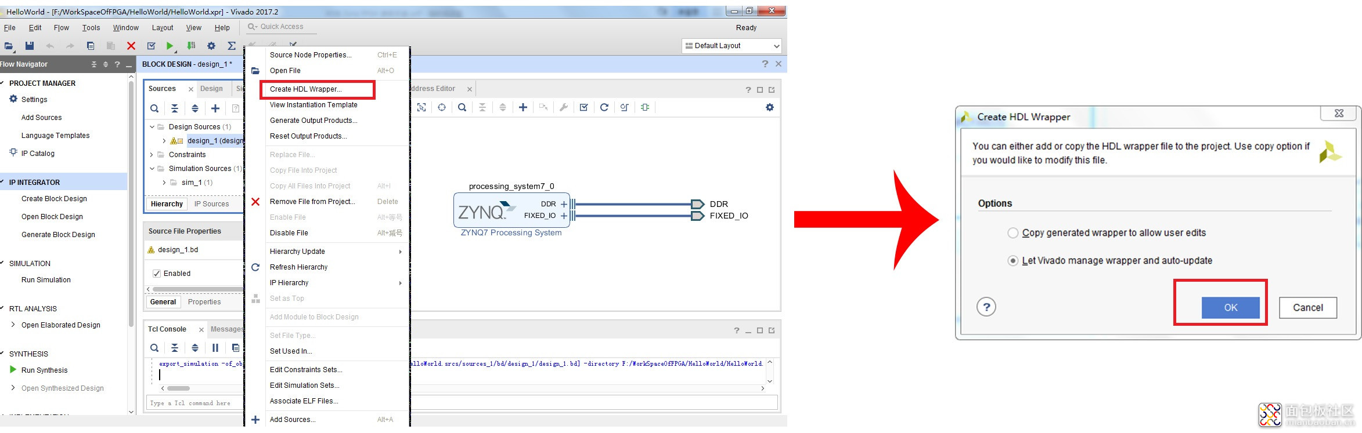The height and width of the screenshot is (433, 1362).
Task: Click Run Simulation in Flow Navigator
Action: point(46,280)
